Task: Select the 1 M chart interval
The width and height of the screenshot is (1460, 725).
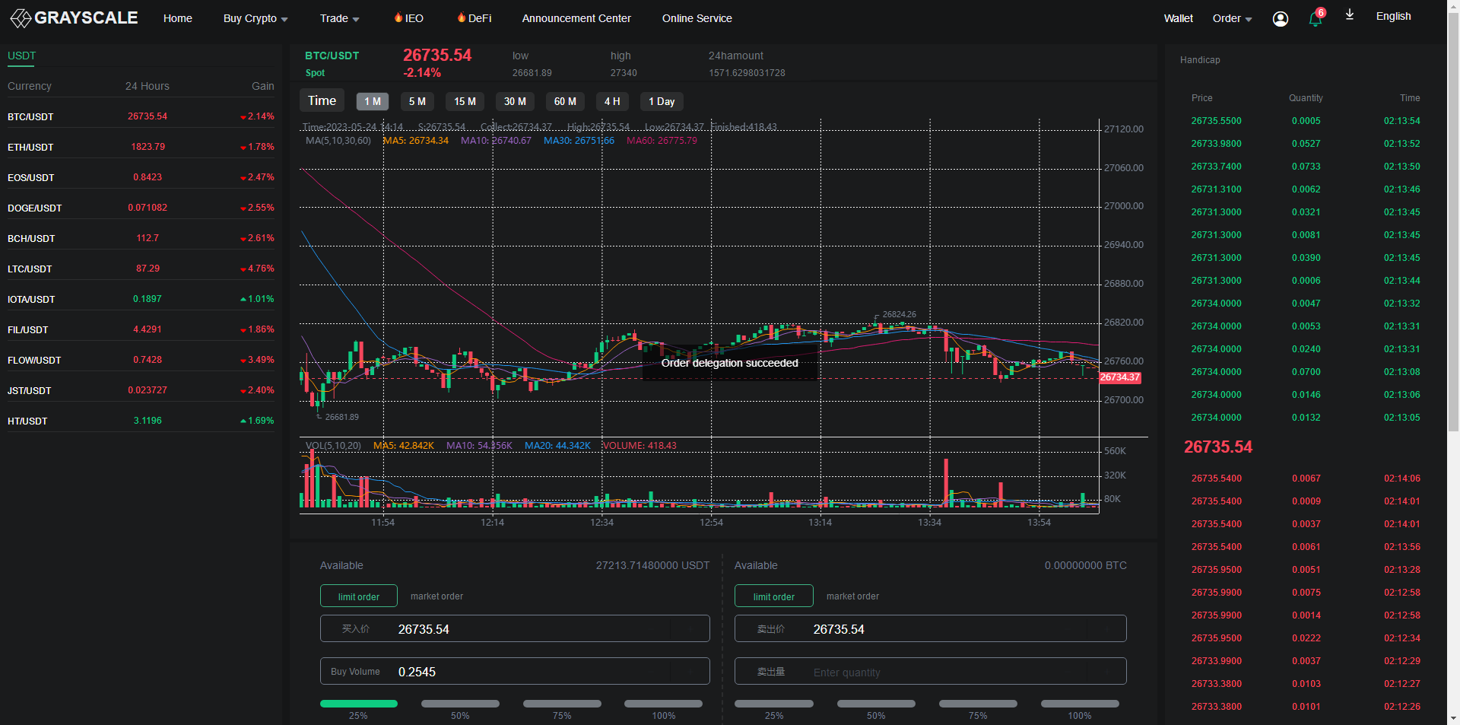Action: point(372,102)
